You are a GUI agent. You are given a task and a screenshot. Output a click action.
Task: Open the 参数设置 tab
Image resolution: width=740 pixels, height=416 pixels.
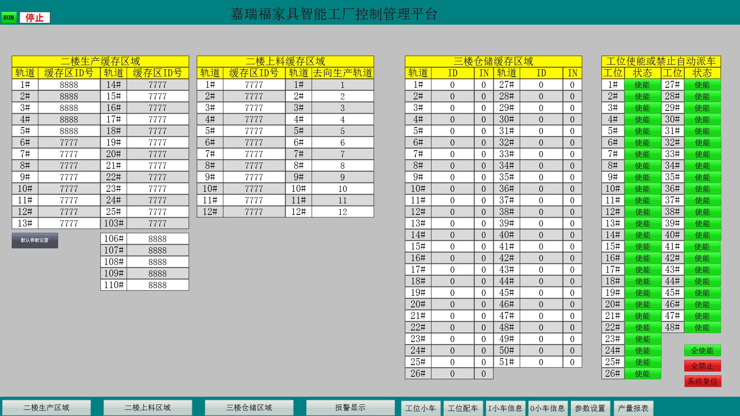590,408
